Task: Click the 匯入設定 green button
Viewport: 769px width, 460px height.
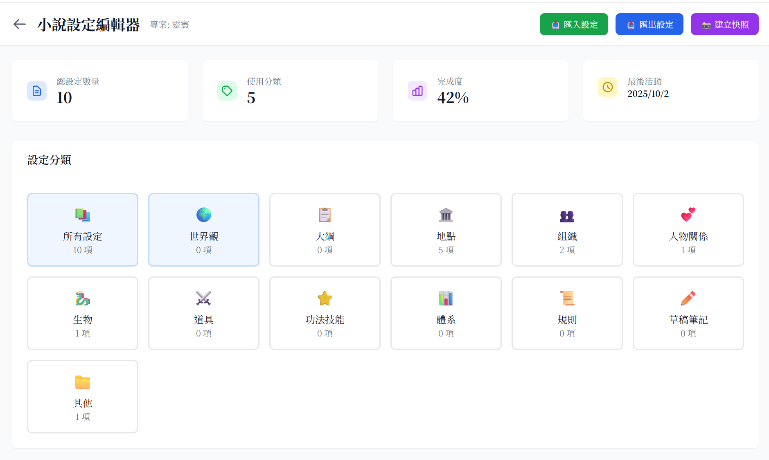Action: pos(573,25)
